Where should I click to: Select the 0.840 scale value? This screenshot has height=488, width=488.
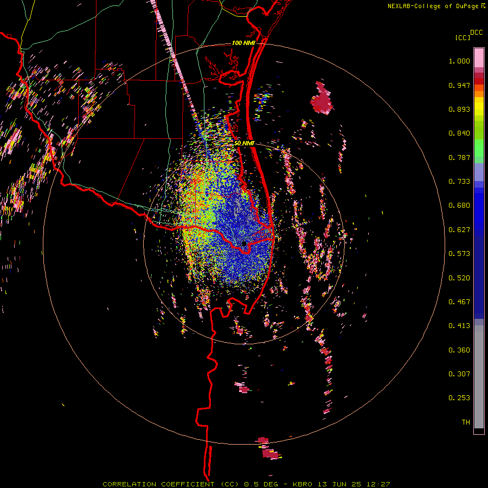tap(459, 133)
